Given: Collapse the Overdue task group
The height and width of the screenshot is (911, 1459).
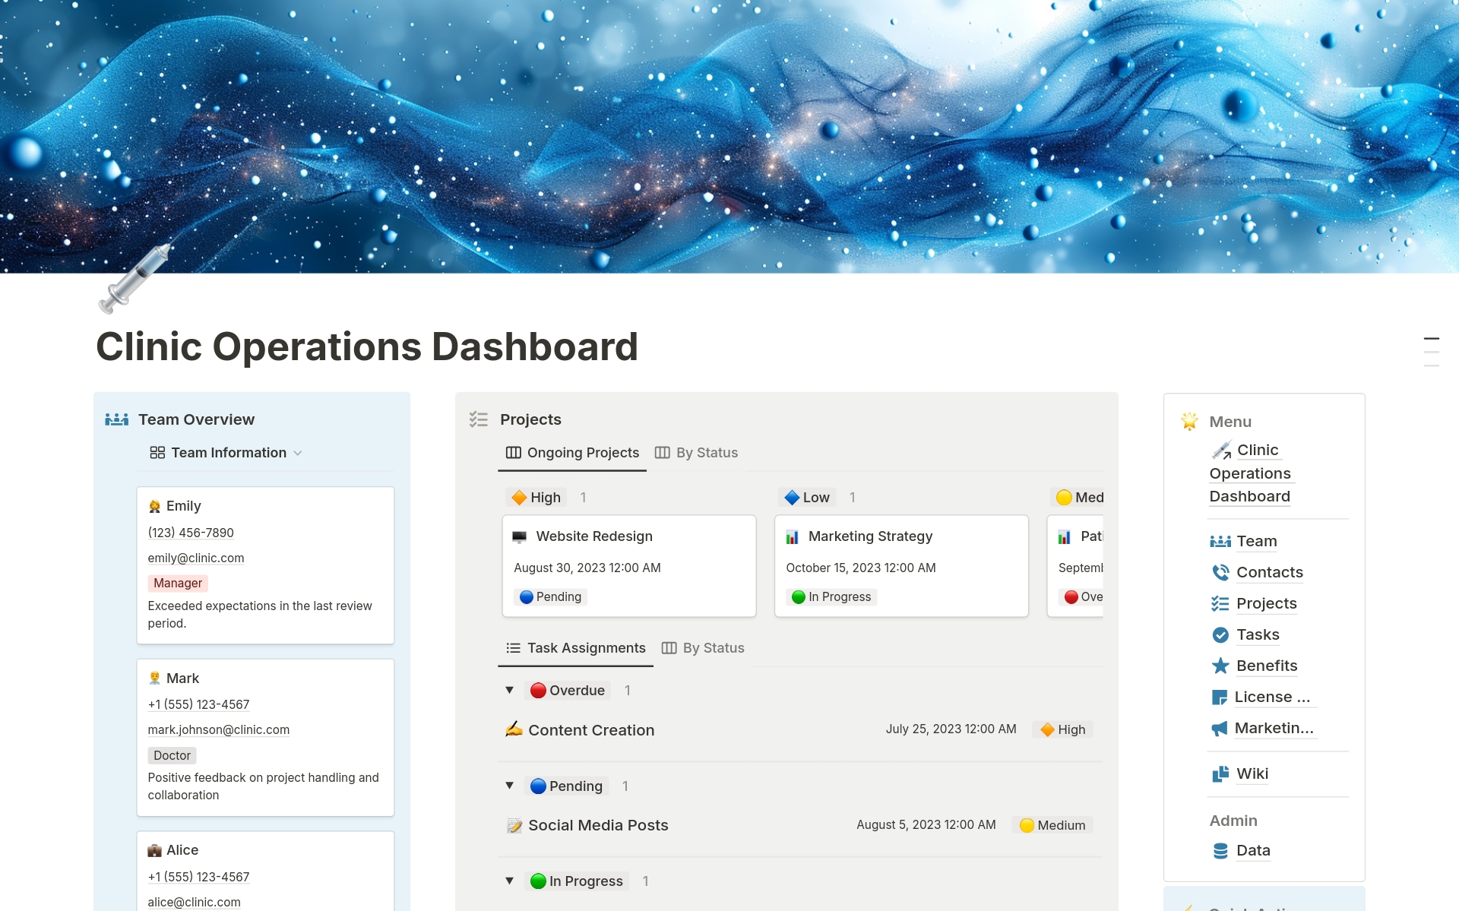Looking at the screenshot, I should [x=510, y=690].
